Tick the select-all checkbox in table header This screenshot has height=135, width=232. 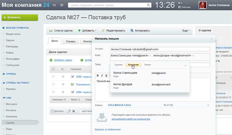53,69
